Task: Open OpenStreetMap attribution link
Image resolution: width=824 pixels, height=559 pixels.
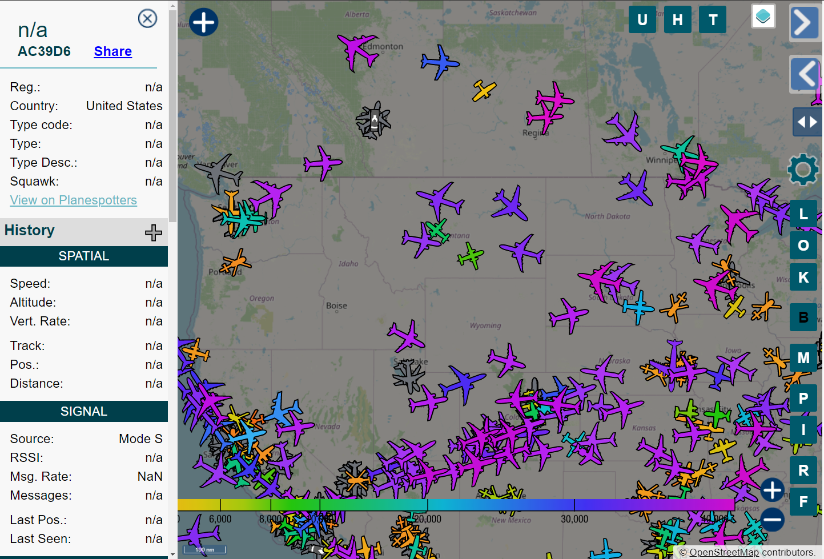Action: (723, 552)
